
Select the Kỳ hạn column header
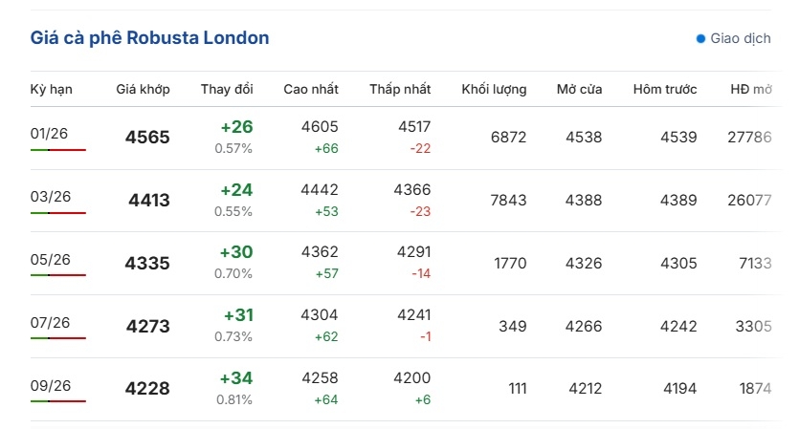point(52,90)
